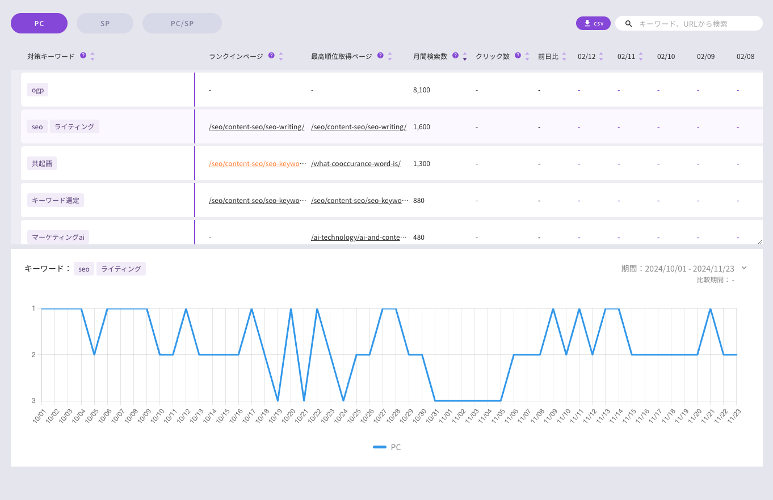
Task: Open help icon for 最高順位取得ページ
Action: (380, 56)
